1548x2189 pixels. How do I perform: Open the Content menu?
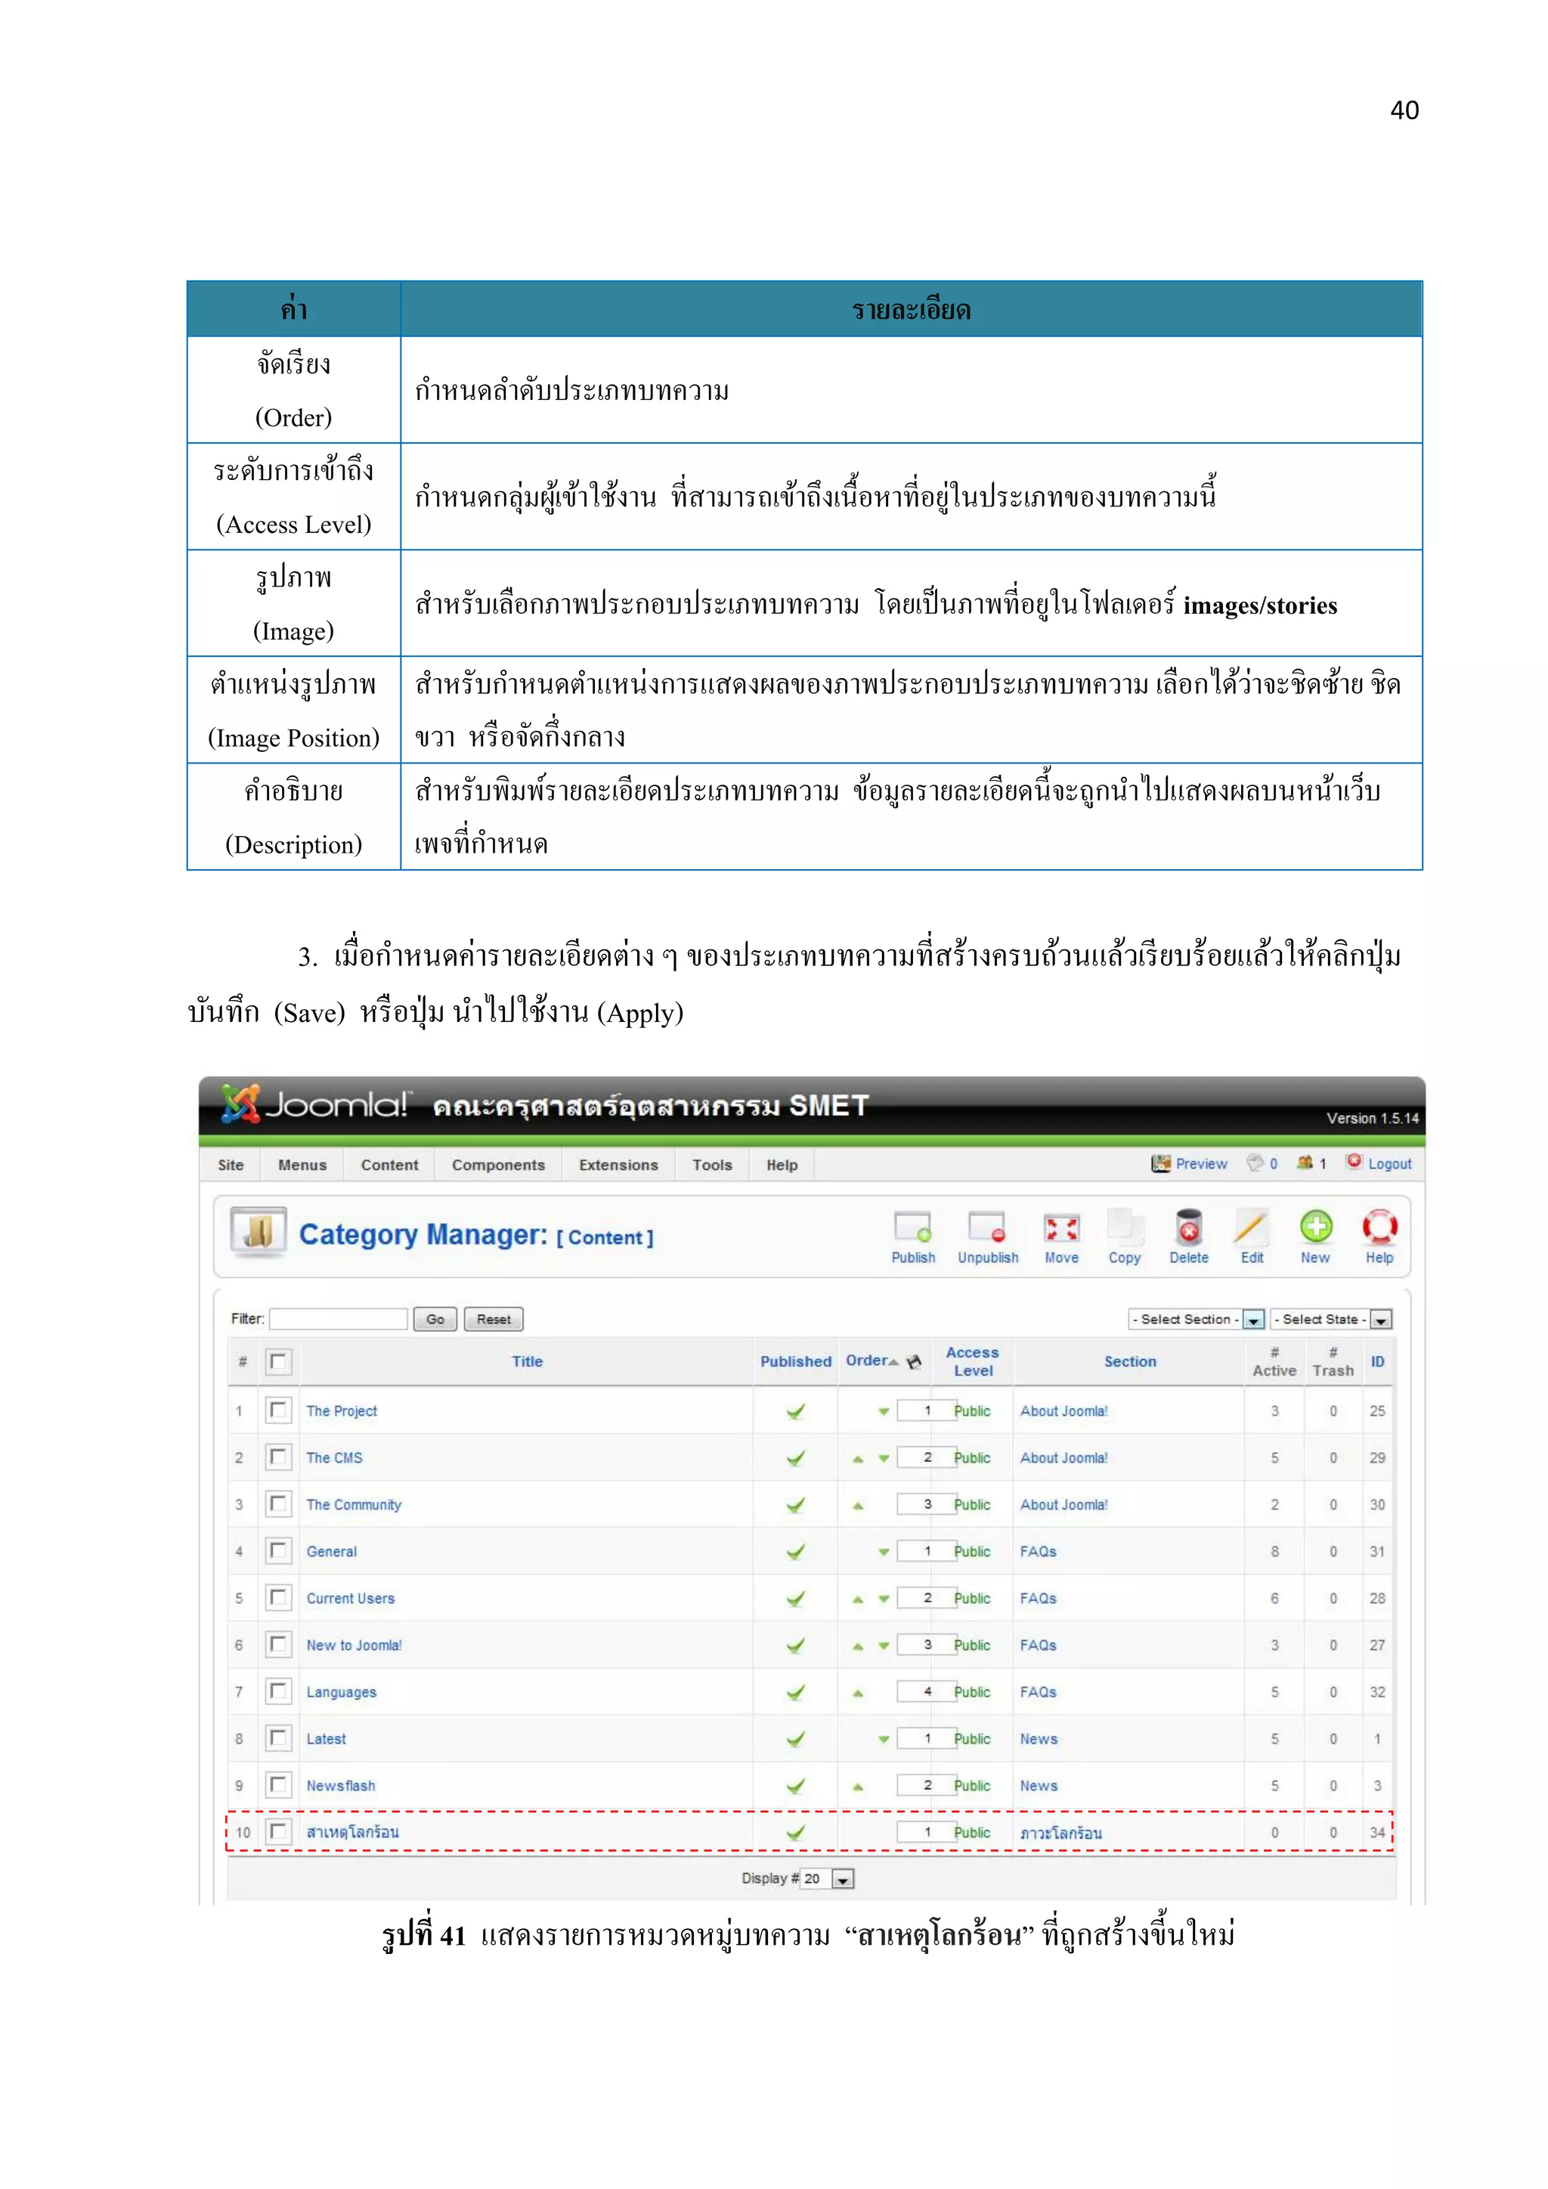(x=389, y=1164)
